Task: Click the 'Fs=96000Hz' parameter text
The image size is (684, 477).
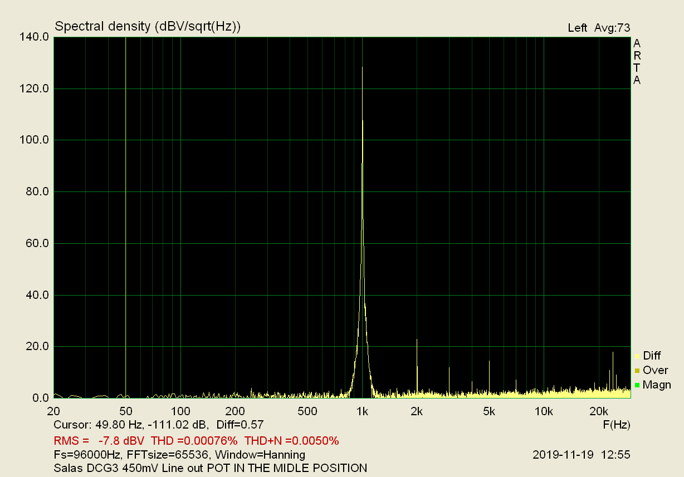Action: coord(88,455)
